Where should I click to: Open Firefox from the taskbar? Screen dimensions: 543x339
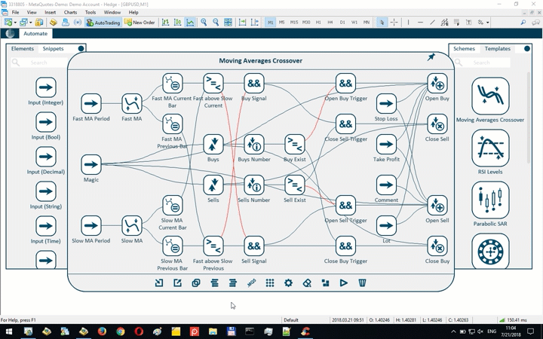tap(102, 331)
